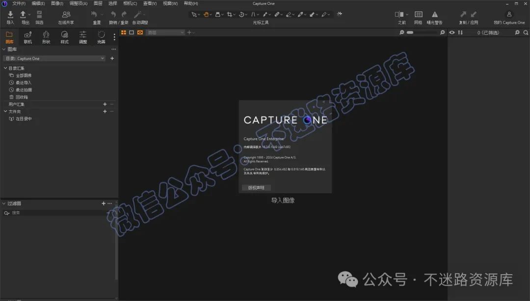This screenshot has width=530, height=301.
Task: Toggle the orange proofing eye icon
Action: 140,32
